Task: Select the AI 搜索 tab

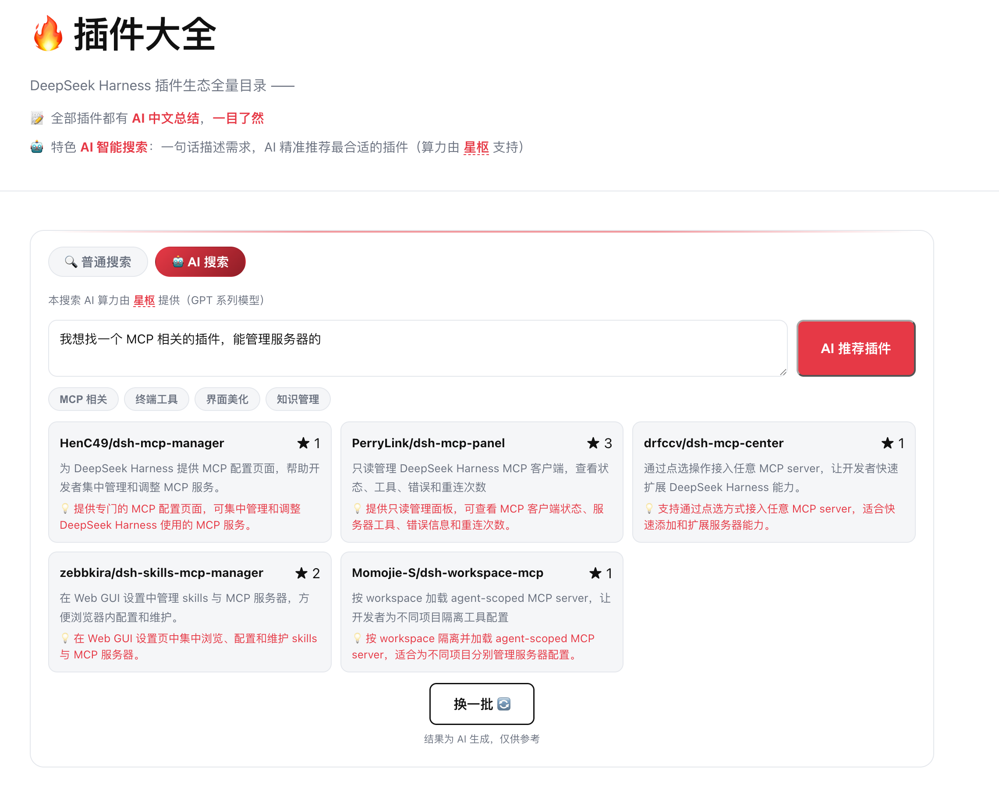Action: (x=200, y=262)
